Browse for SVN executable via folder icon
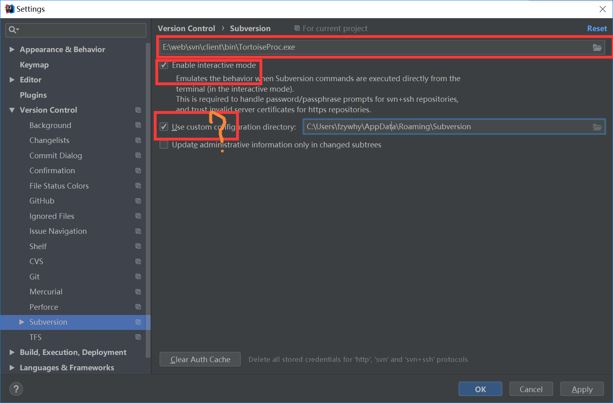 tap(597, 47)
